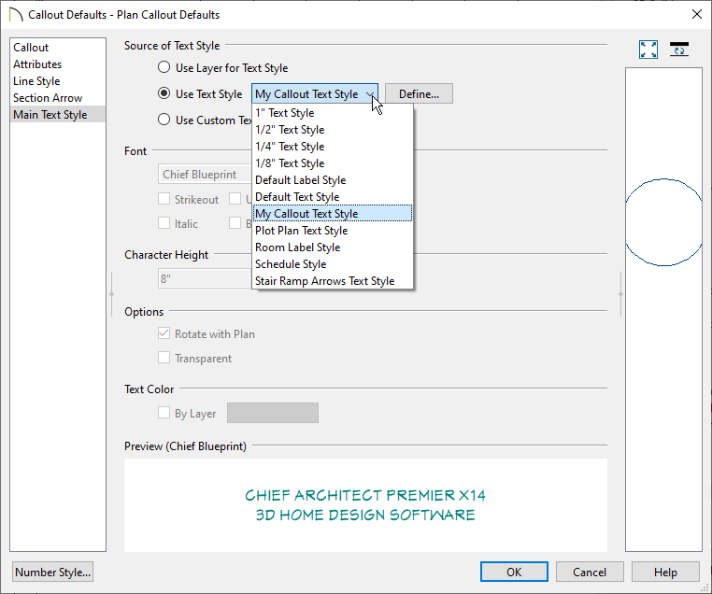Viewport: 712px width, 594px height.
Task: Toggle the Italic checkbox
Action: click(x=164, y=223)
